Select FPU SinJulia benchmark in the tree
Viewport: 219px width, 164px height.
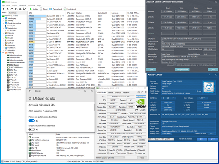13,85
